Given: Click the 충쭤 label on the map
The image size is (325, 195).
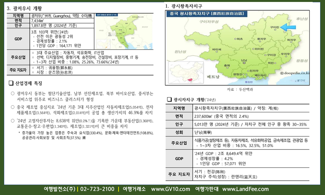Looking at the screenshot, I should pos(227,65).
